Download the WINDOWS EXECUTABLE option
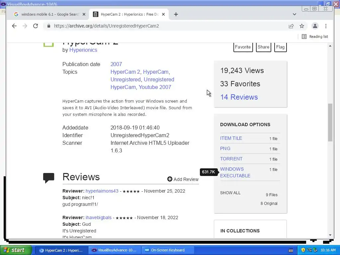The image size is (340, 255). click(x=235, y=172)
